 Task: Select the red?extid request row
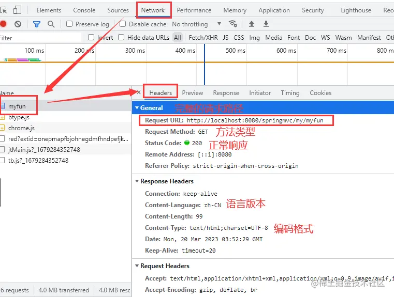(x=66, y=139)
